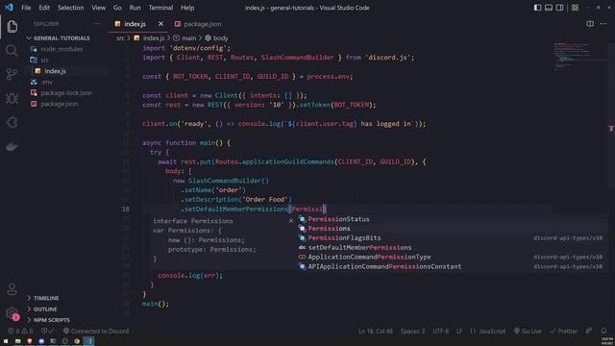Open Explorer Views and More Actions ellipsis
The width and height of the screenshot is (615, 346).
97,24
